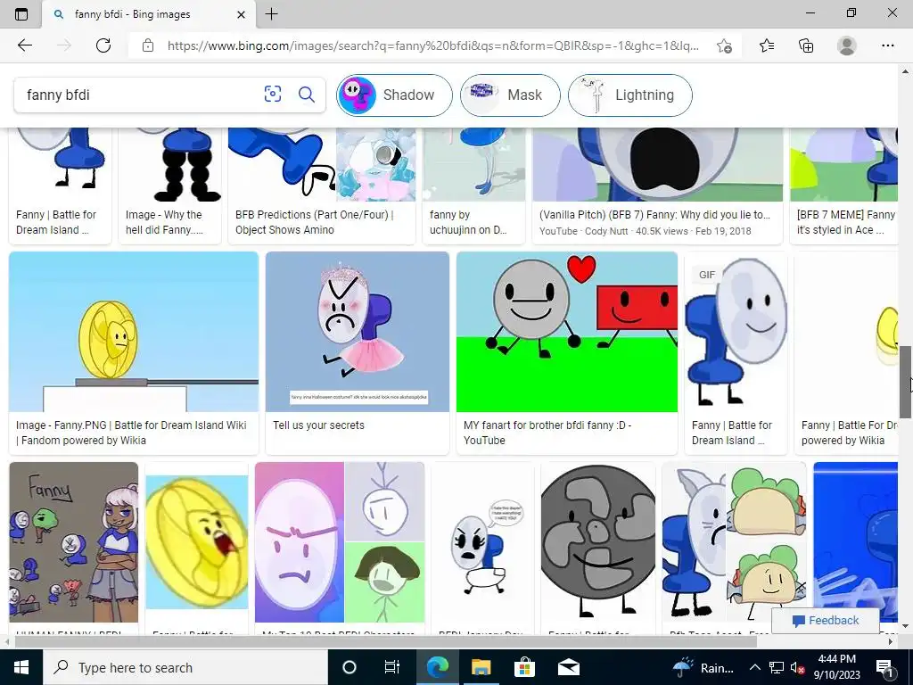The image size is (913, 685).
Task: Add this page to favorites with the star-plus icon
Action: coord(724,45)
